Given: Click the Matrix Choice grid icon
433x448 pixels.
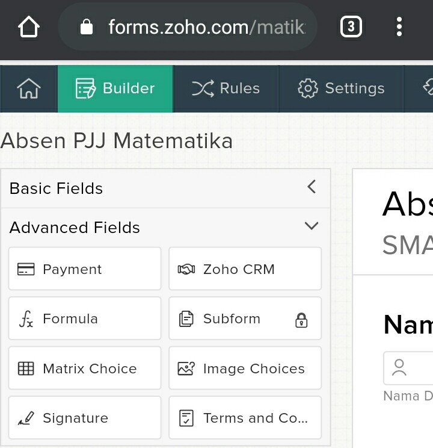Looking at the screenshot, I should tap(26, 369).
